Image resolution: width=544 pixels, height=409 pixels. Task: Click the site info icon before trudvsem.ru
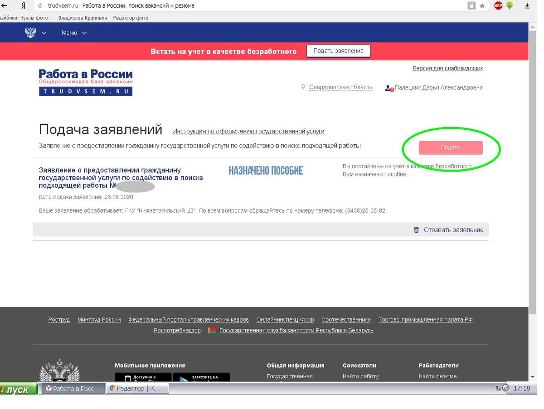click(x=40, y=6)
